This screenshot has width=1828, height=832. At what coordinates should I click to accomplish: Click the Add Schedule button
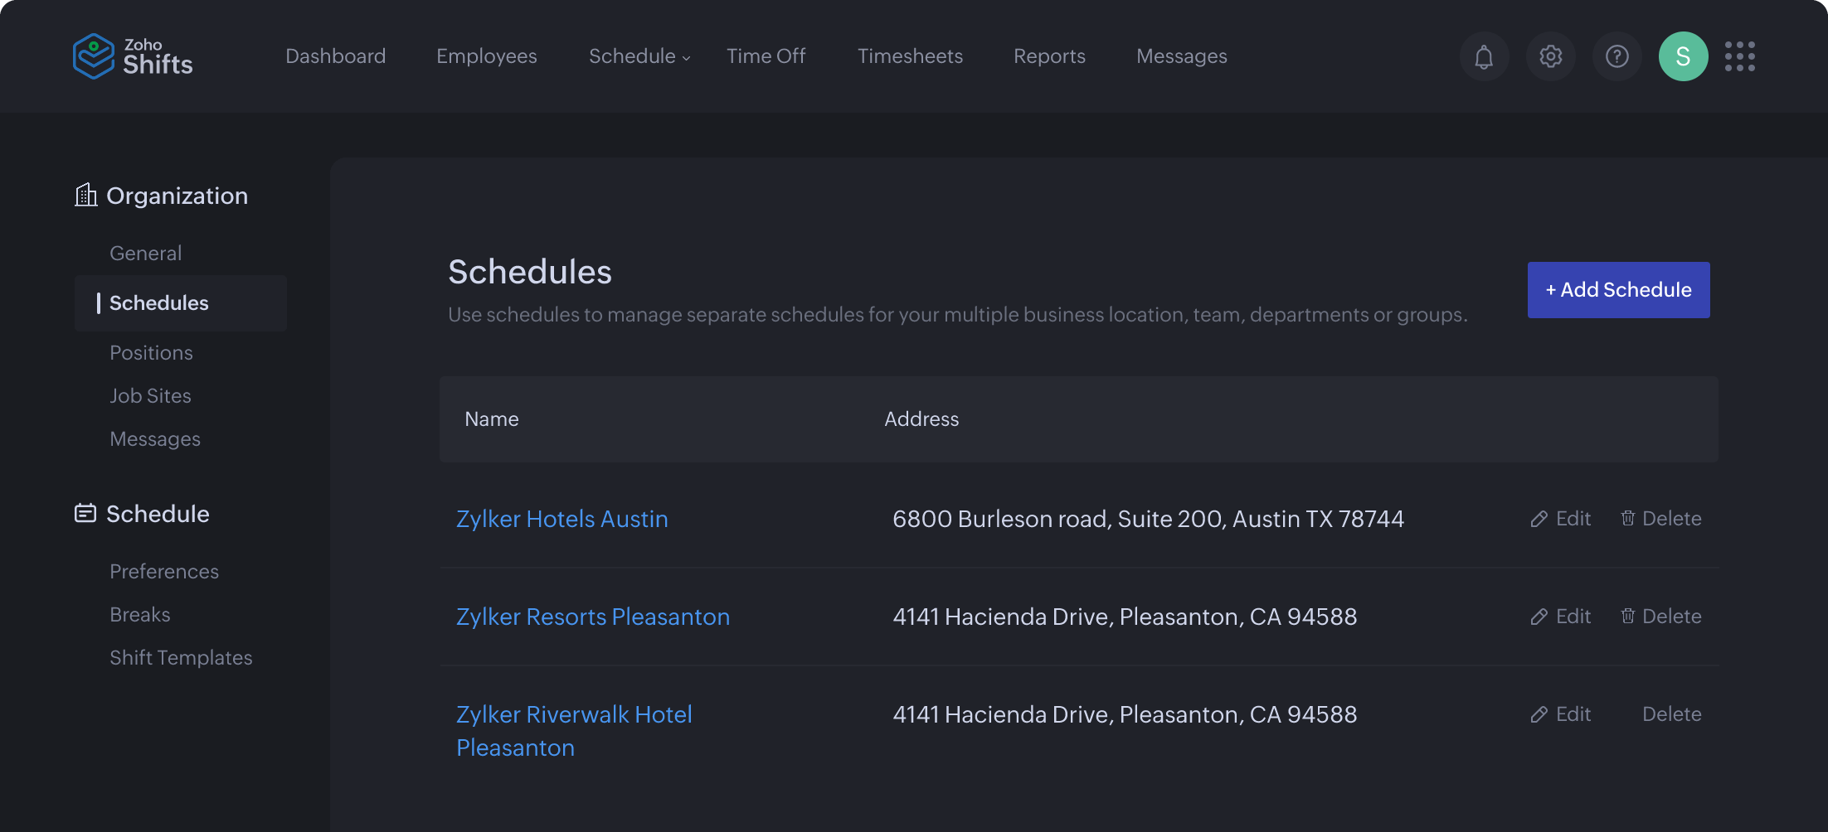[x=1617, y=290]
